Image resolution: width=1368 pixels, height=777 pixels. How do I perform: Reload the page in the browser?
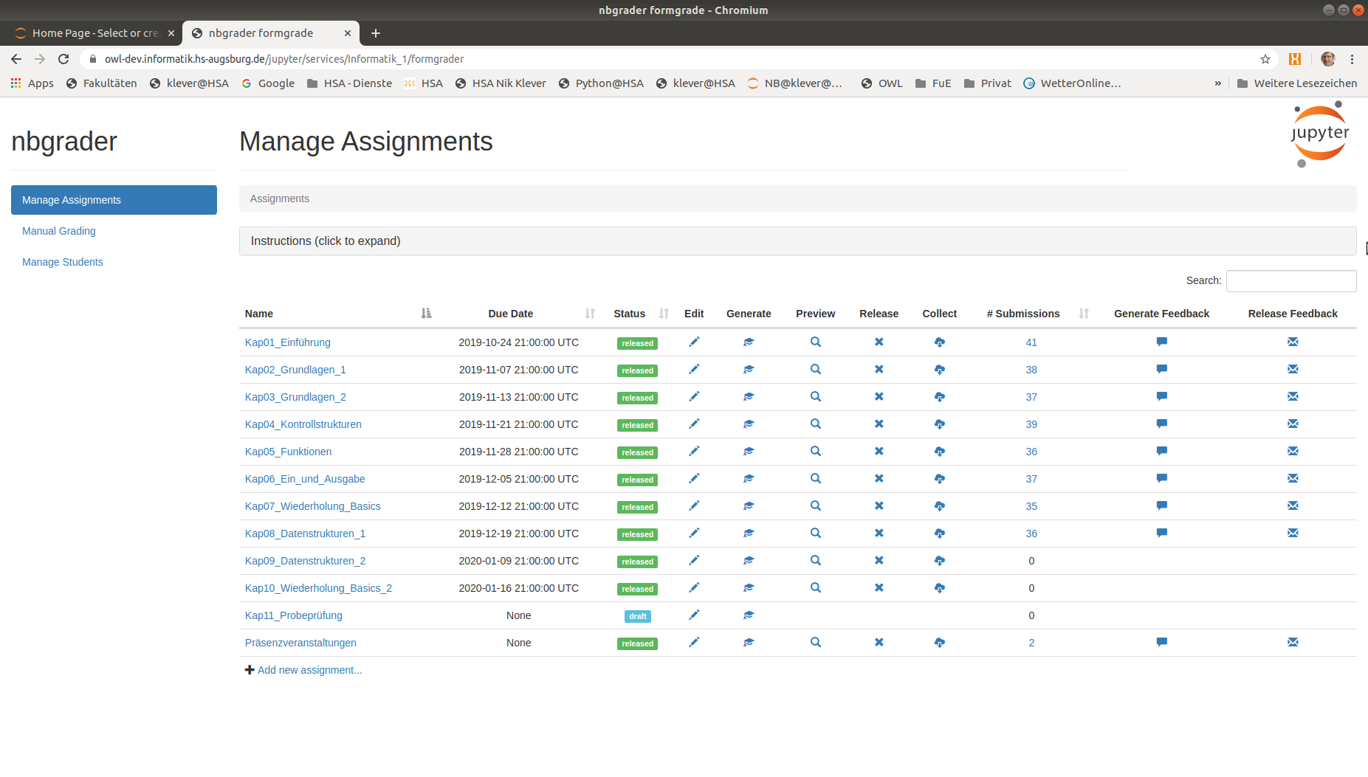[63, 59]
